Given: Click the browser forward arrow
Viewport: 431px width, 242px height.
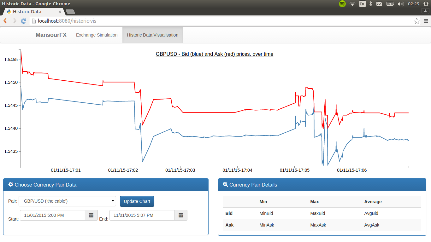Looking at the screenshot, I should click(x=15, y=21).
